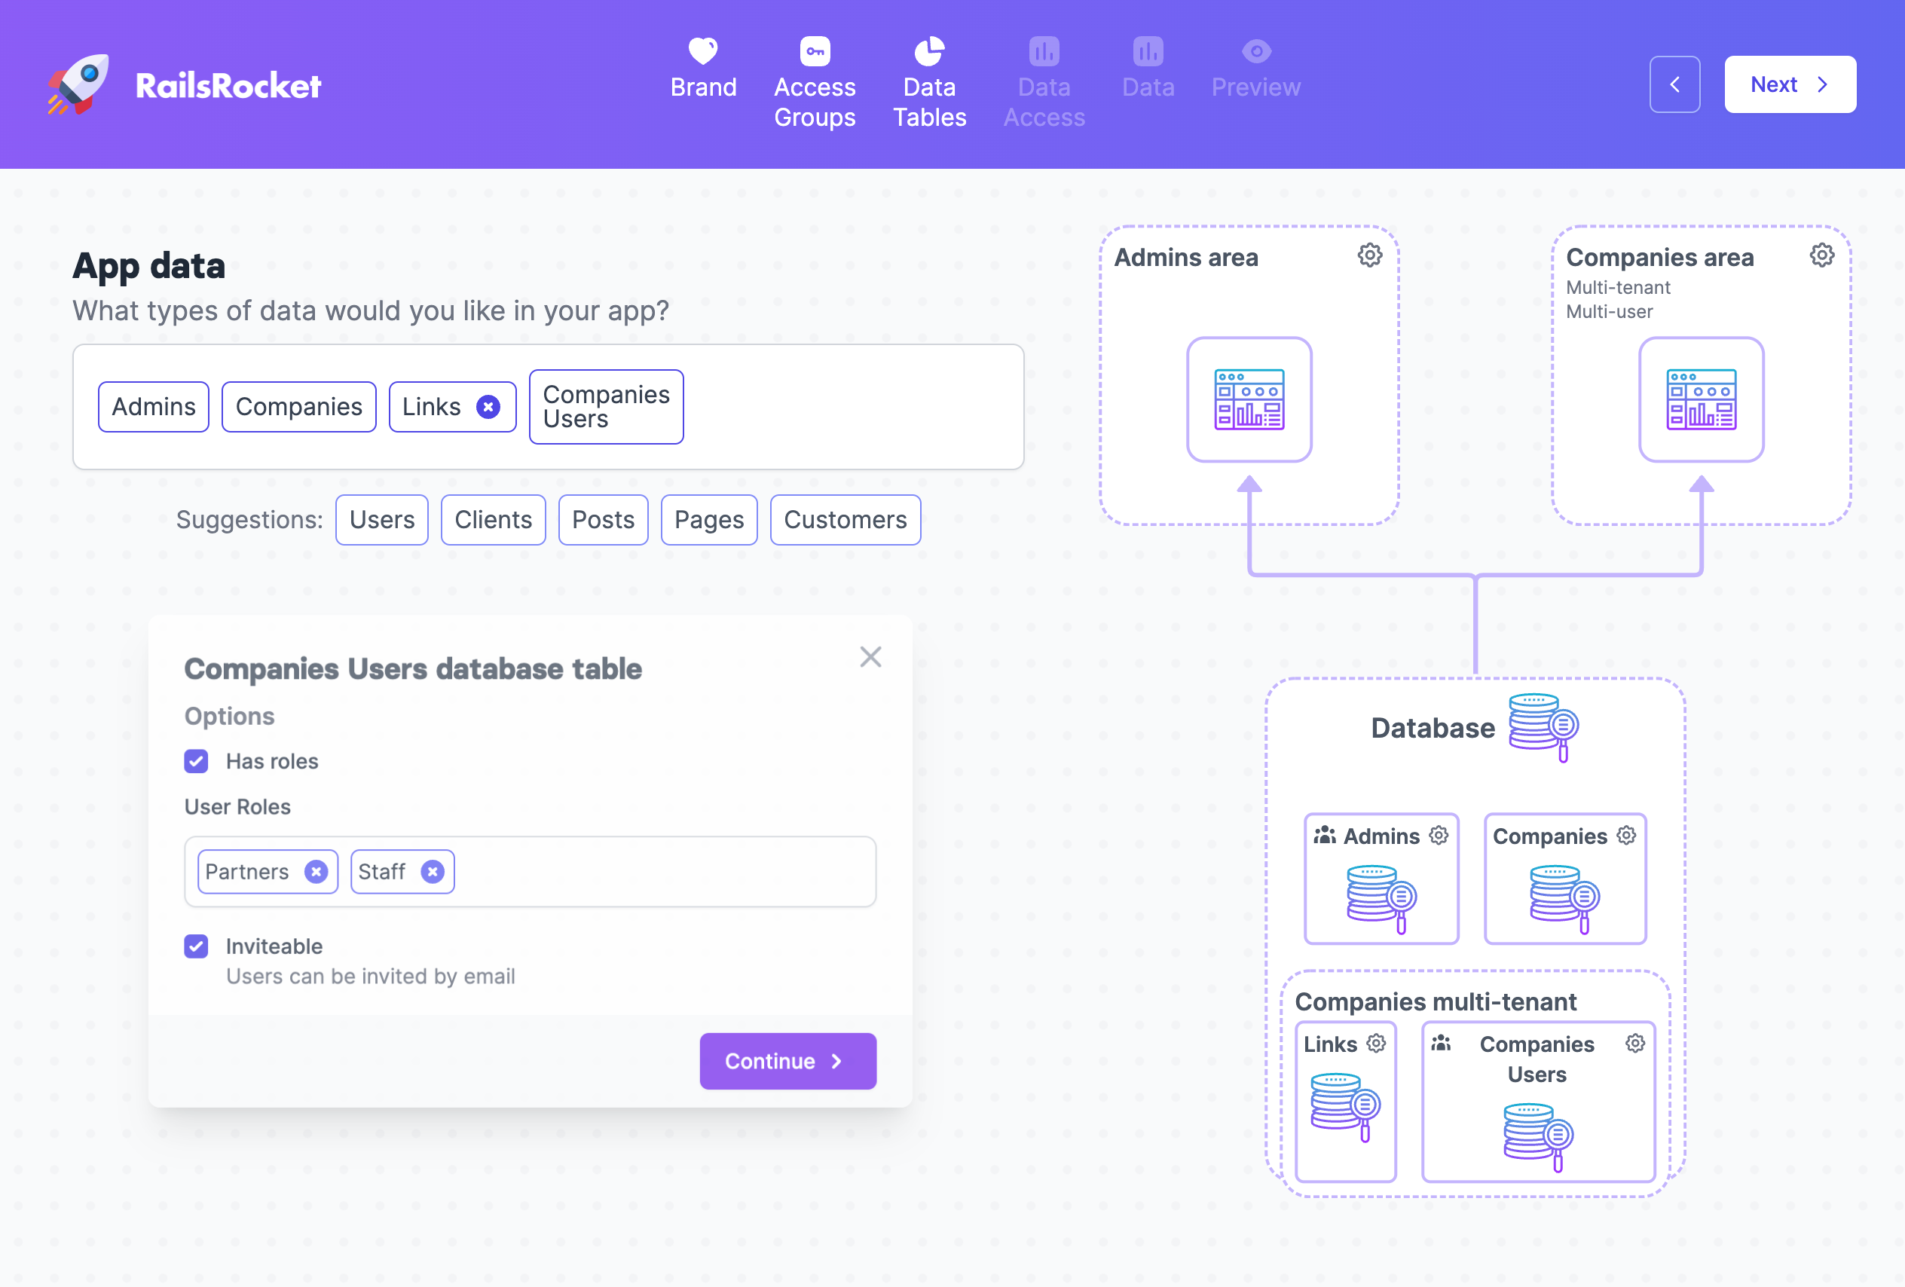This screenshot has height=1287, width=1905.
Task: Click the Companies area title
Action: (x=1659, y=258)
